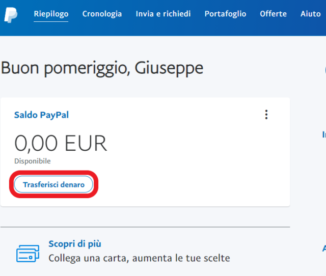This screenshot has height=276, width=326.
Task: Click the empty blue header area below the navigation
Action: (163, 31)
